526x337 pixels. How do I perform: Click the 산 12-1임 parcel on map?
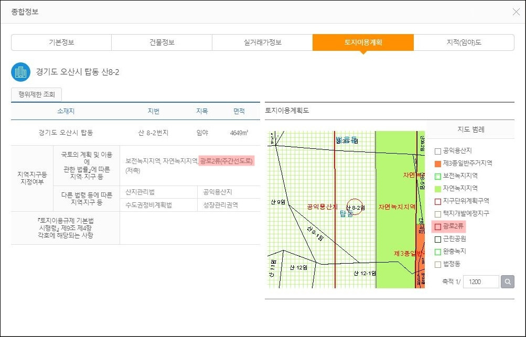(x=364, y=273)
